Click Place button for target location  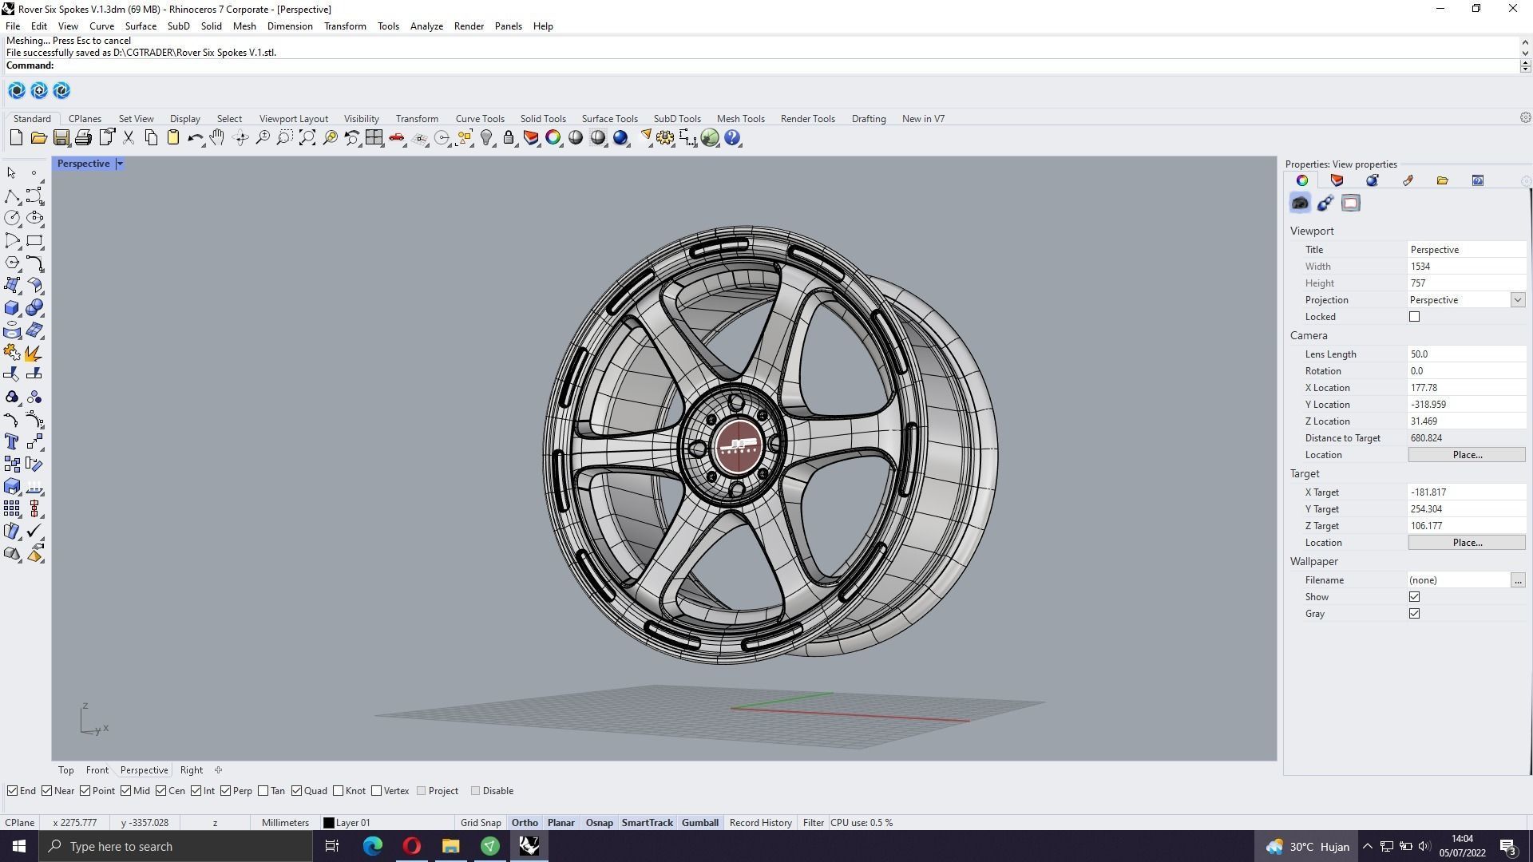coord(1467,543)
